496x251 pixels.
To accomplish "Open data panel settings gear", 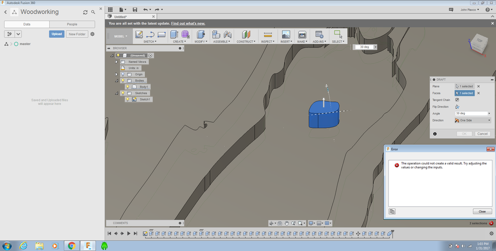I will 92,34.
